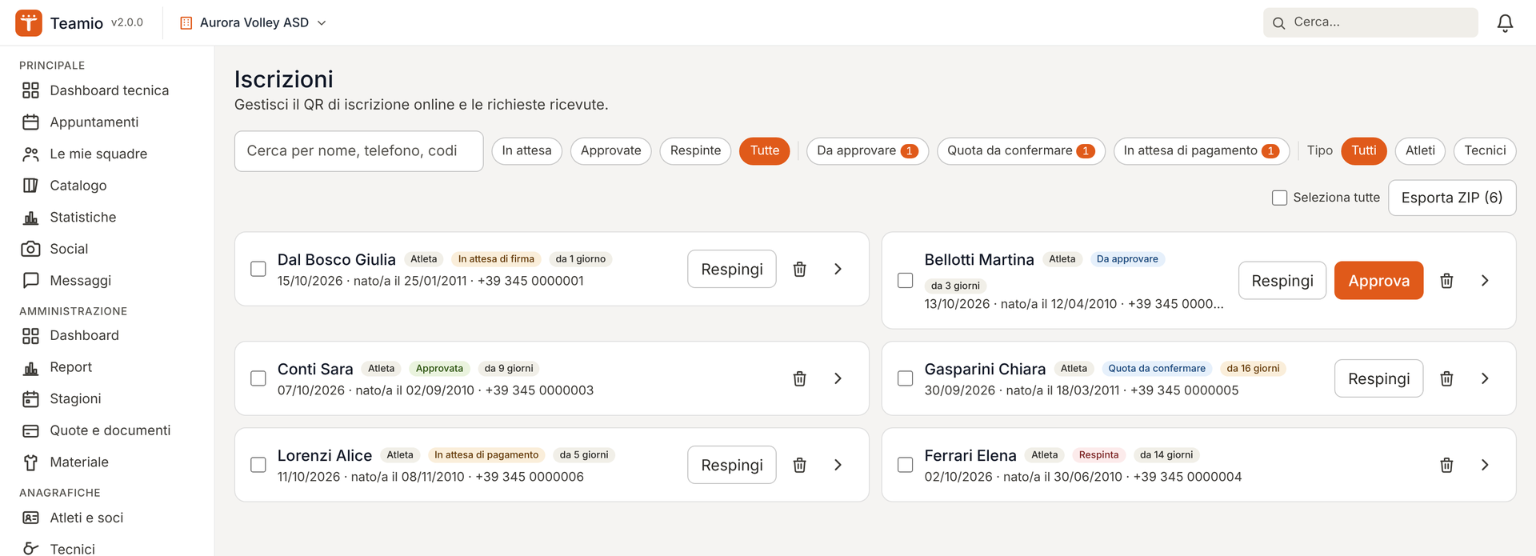This screenshot has height=556, width=1536.
Task: Click the Atleti e soci ID card icon
Action: [x=30, y=518]
